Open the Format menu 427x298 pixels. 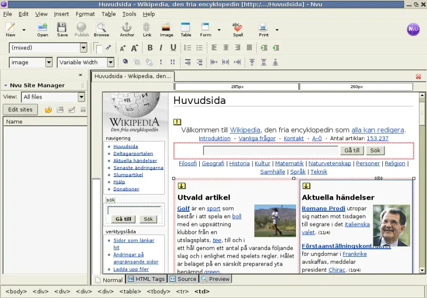[x=85, y=14]
